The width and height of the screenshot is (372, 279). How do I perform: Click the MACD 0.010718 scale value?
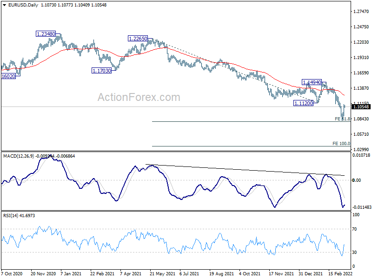pyautogui.click(x=361, y=155)
